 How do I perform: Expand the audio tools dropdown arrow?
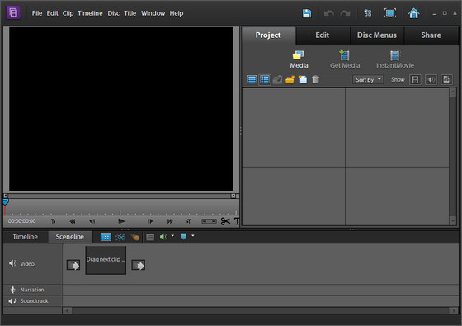pyautogui.click(x=172, y=235)
